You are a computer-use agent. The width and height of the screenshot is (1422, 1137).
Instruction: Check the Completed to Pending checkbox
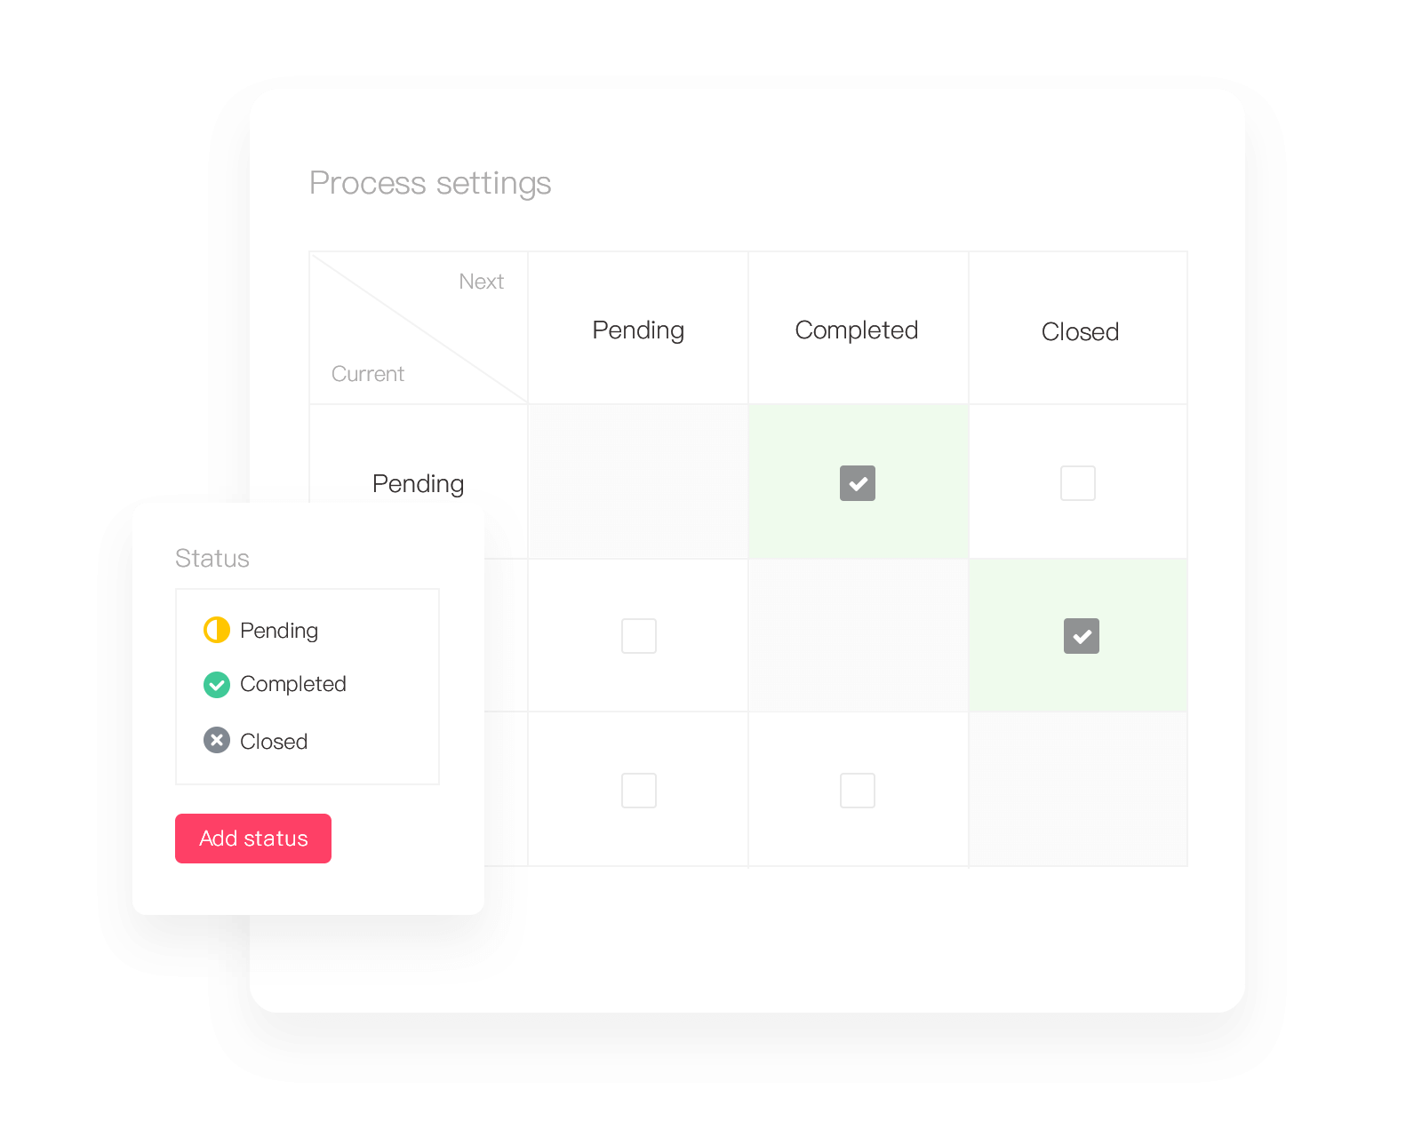coord(639,636)
